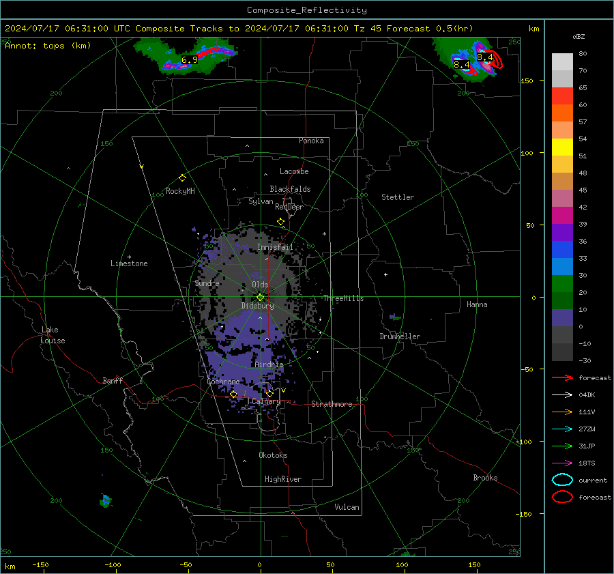
Task: Select the cyan 27ZW arrow legend entry
Action: click(562, 429)
